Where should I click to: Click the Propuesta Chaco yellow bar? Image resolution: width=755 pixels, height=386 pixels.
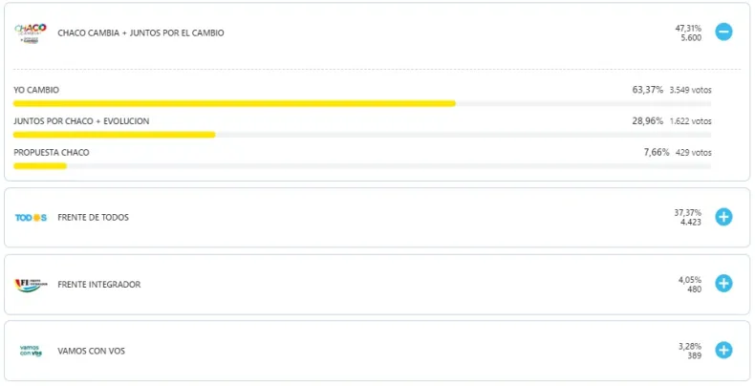click(x=40, y=166)
